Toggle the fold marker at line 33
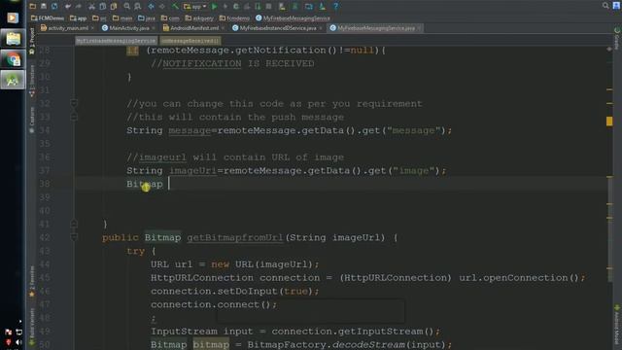This screenshot has height=350, width=622. (74, 117)
